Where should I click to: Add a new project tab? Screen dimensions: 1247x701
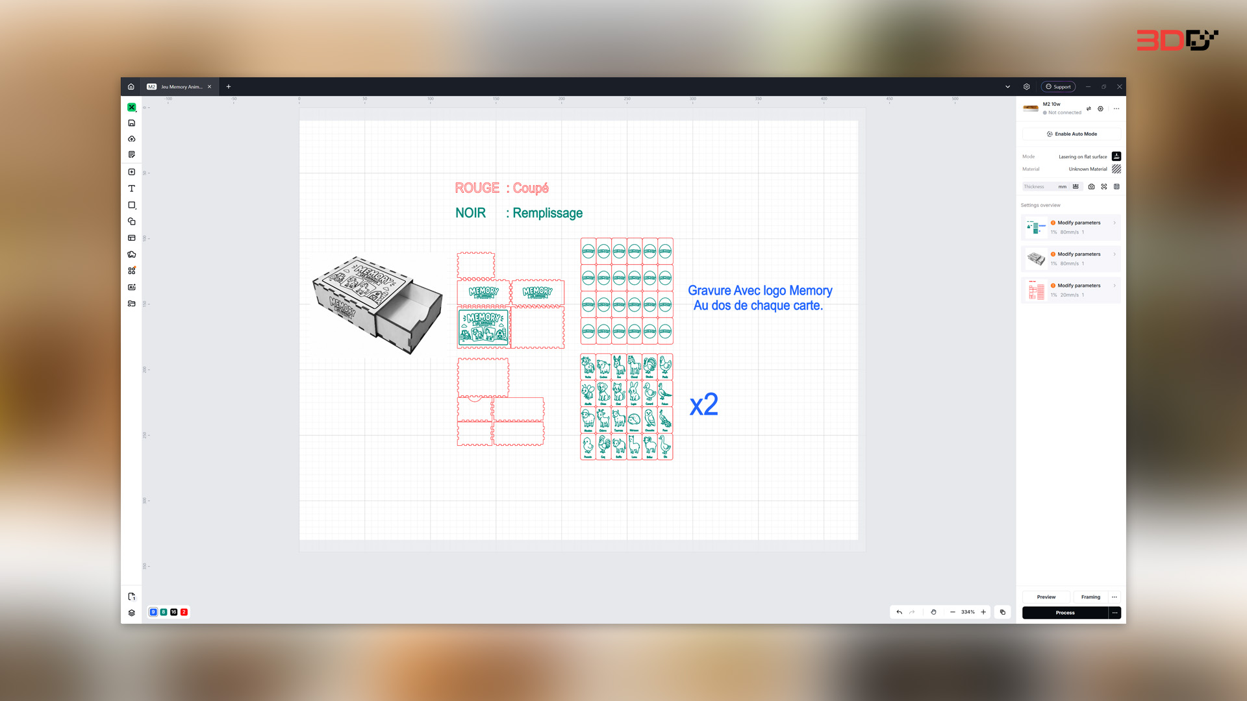(x=229, y=86)
